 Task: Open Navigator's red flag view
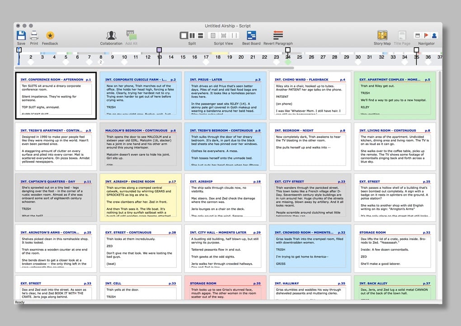point(426,35)
